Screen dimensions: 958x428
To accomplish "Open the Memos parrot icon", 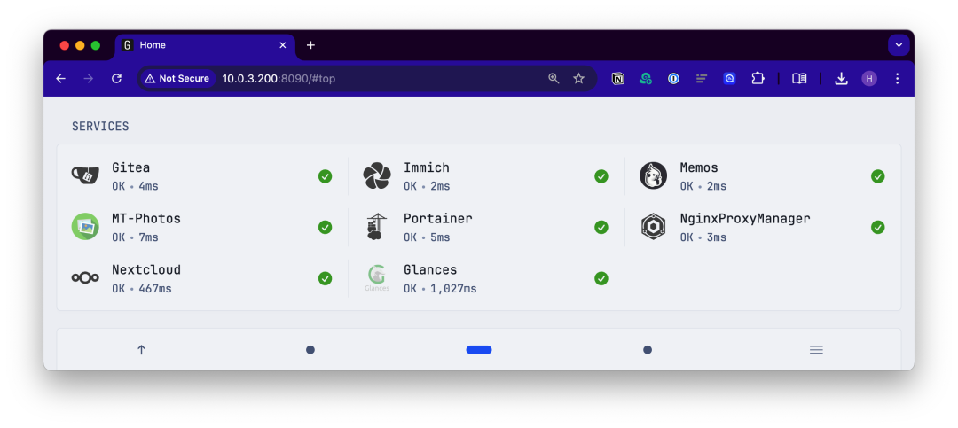I will coord(653,175).
